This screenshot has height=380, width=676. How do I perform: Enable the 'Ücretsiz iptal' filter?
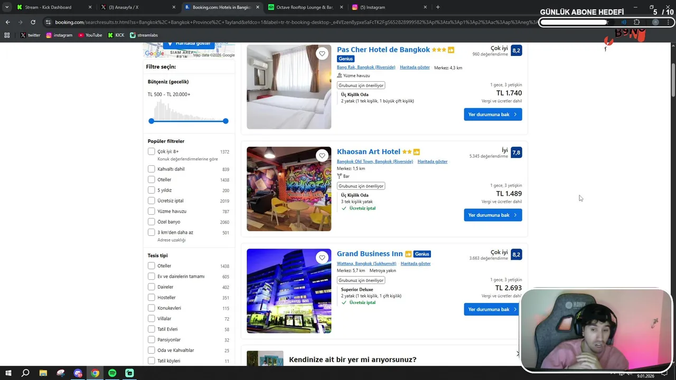point(152,201)
